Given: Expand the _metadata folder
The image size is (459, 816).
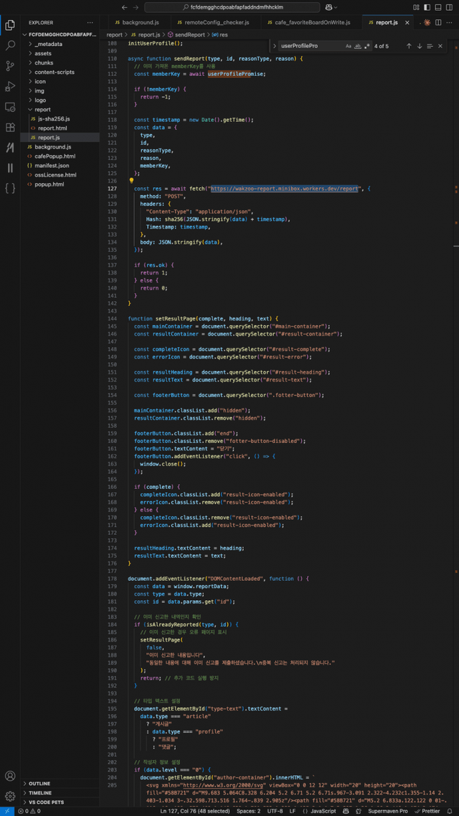Looking at the screenshot, I should point(49,44).
